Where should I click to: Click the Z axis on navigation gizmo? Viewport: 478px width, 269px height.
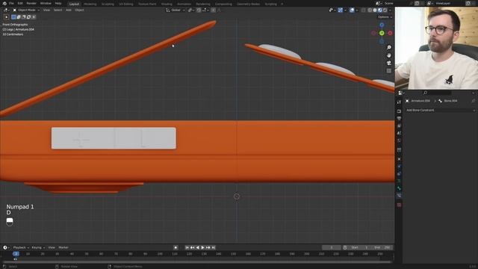click(x=382, y=25)
